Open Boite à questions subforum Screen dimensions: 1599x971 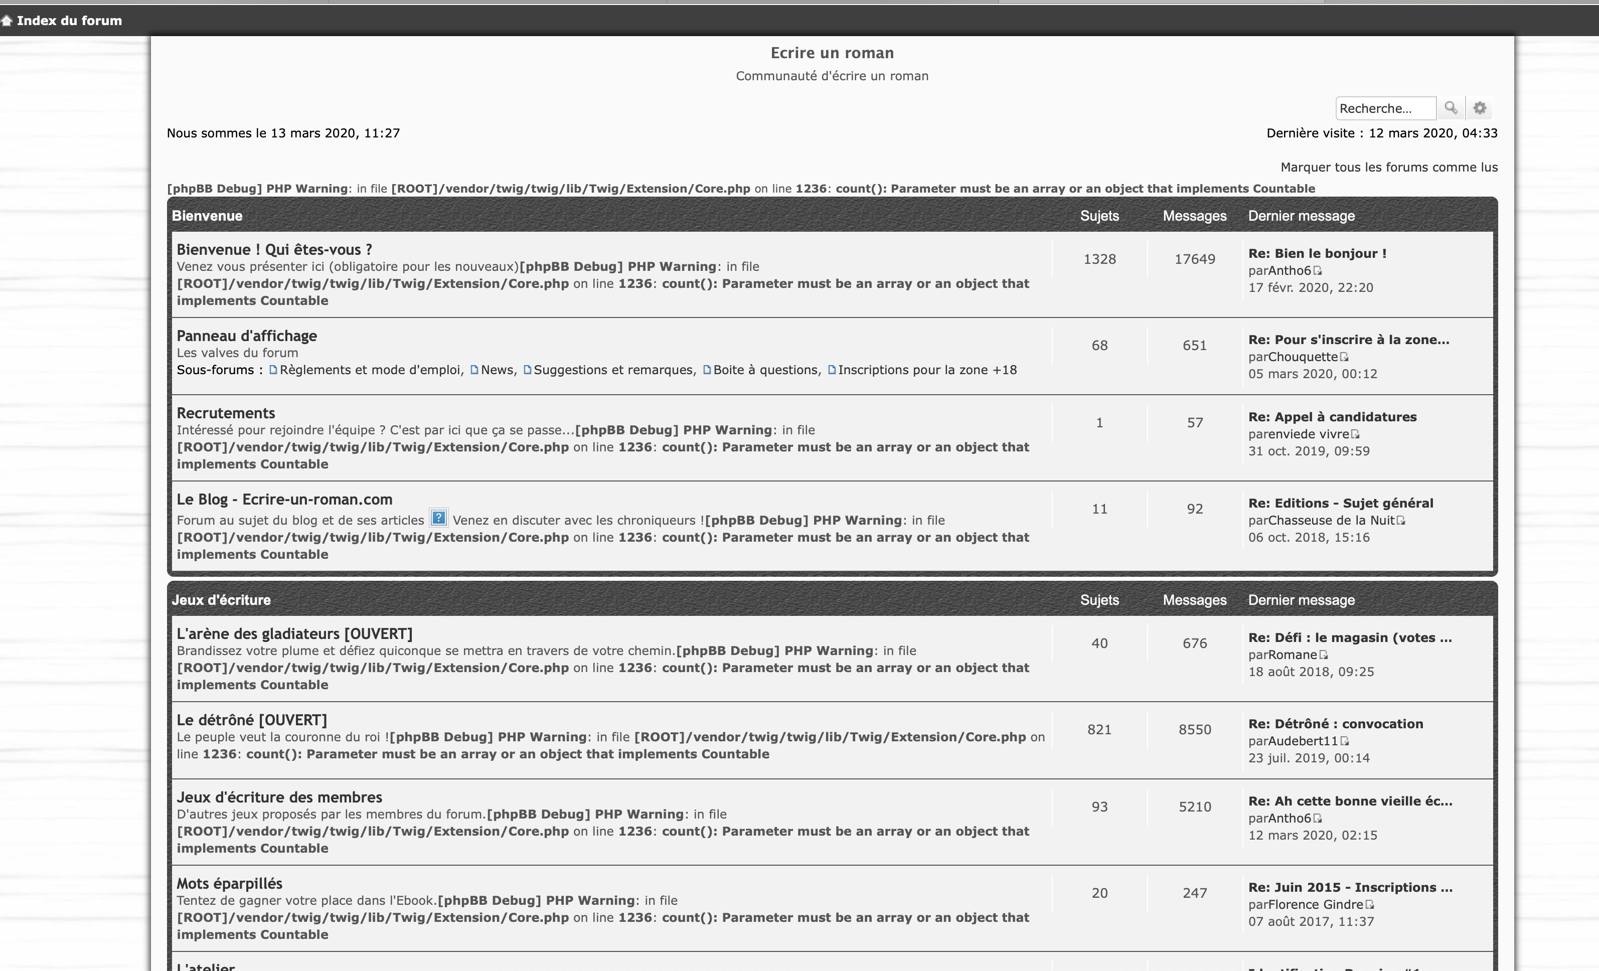click(766, 370)
